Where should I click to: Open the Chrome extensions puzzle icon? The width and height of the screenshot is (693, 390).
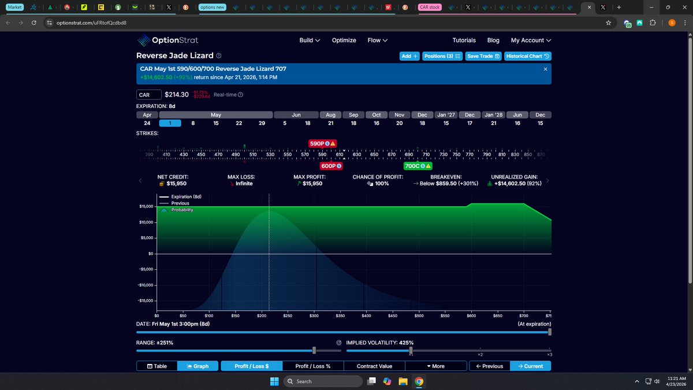click(x=653, y=23)
